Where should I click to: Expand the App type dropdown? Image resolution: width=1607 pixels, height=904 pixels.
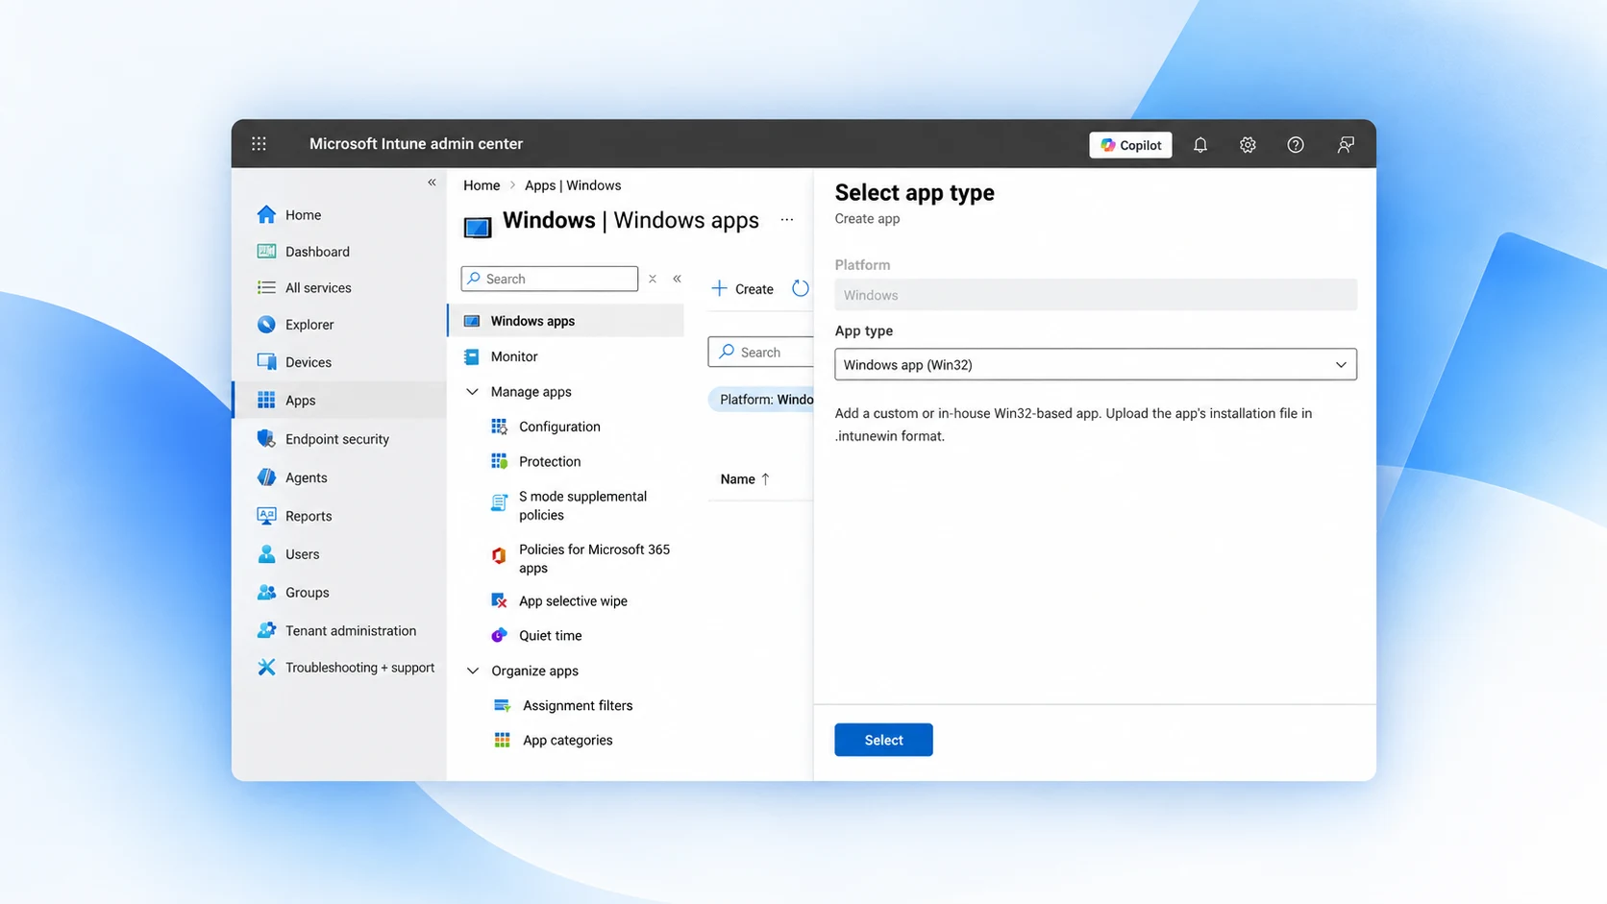(1096, 365)
